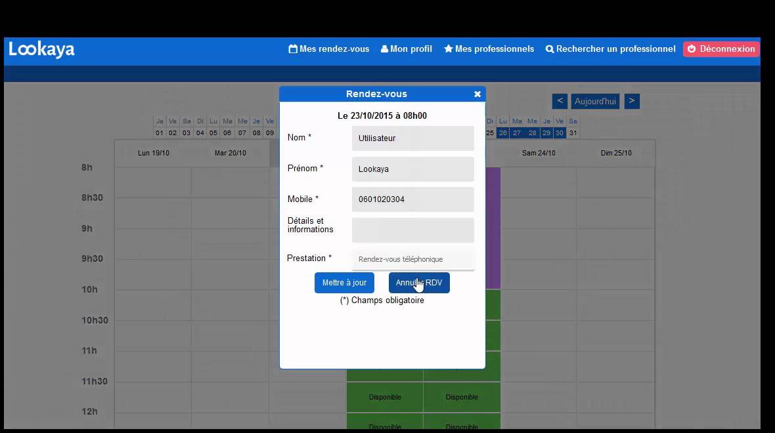Click Mettre à jour button
The width and height of the screenshot is (775, 433).
point(344,283)
